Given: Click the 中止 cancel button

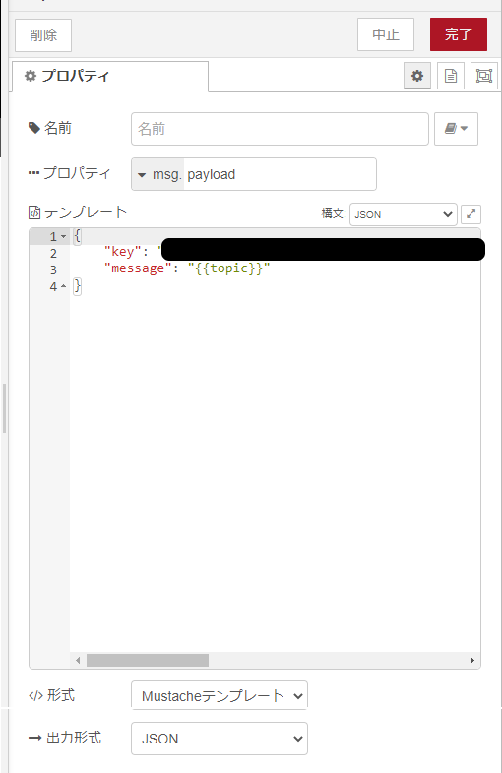Looking at the screenshot, I should [386, 34].
